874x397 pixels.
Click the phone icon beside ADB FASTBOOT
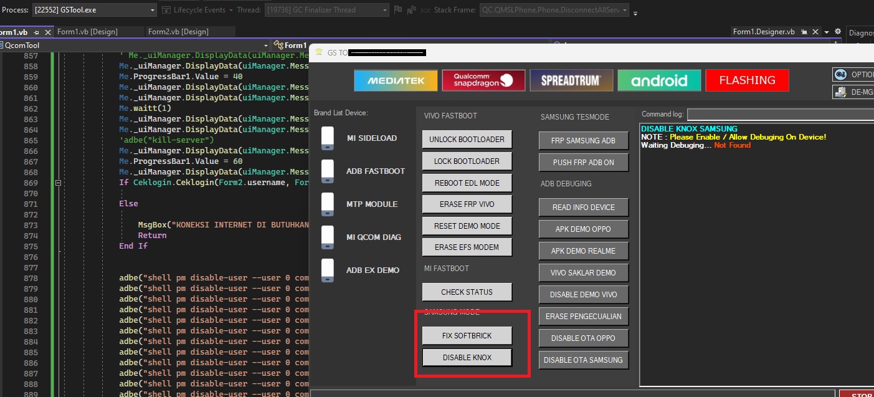(x=328, y=171)
